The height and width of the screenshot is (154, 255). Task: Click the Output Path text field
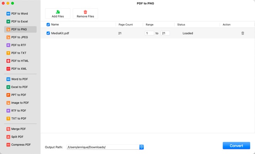click(x=103, y=147)
